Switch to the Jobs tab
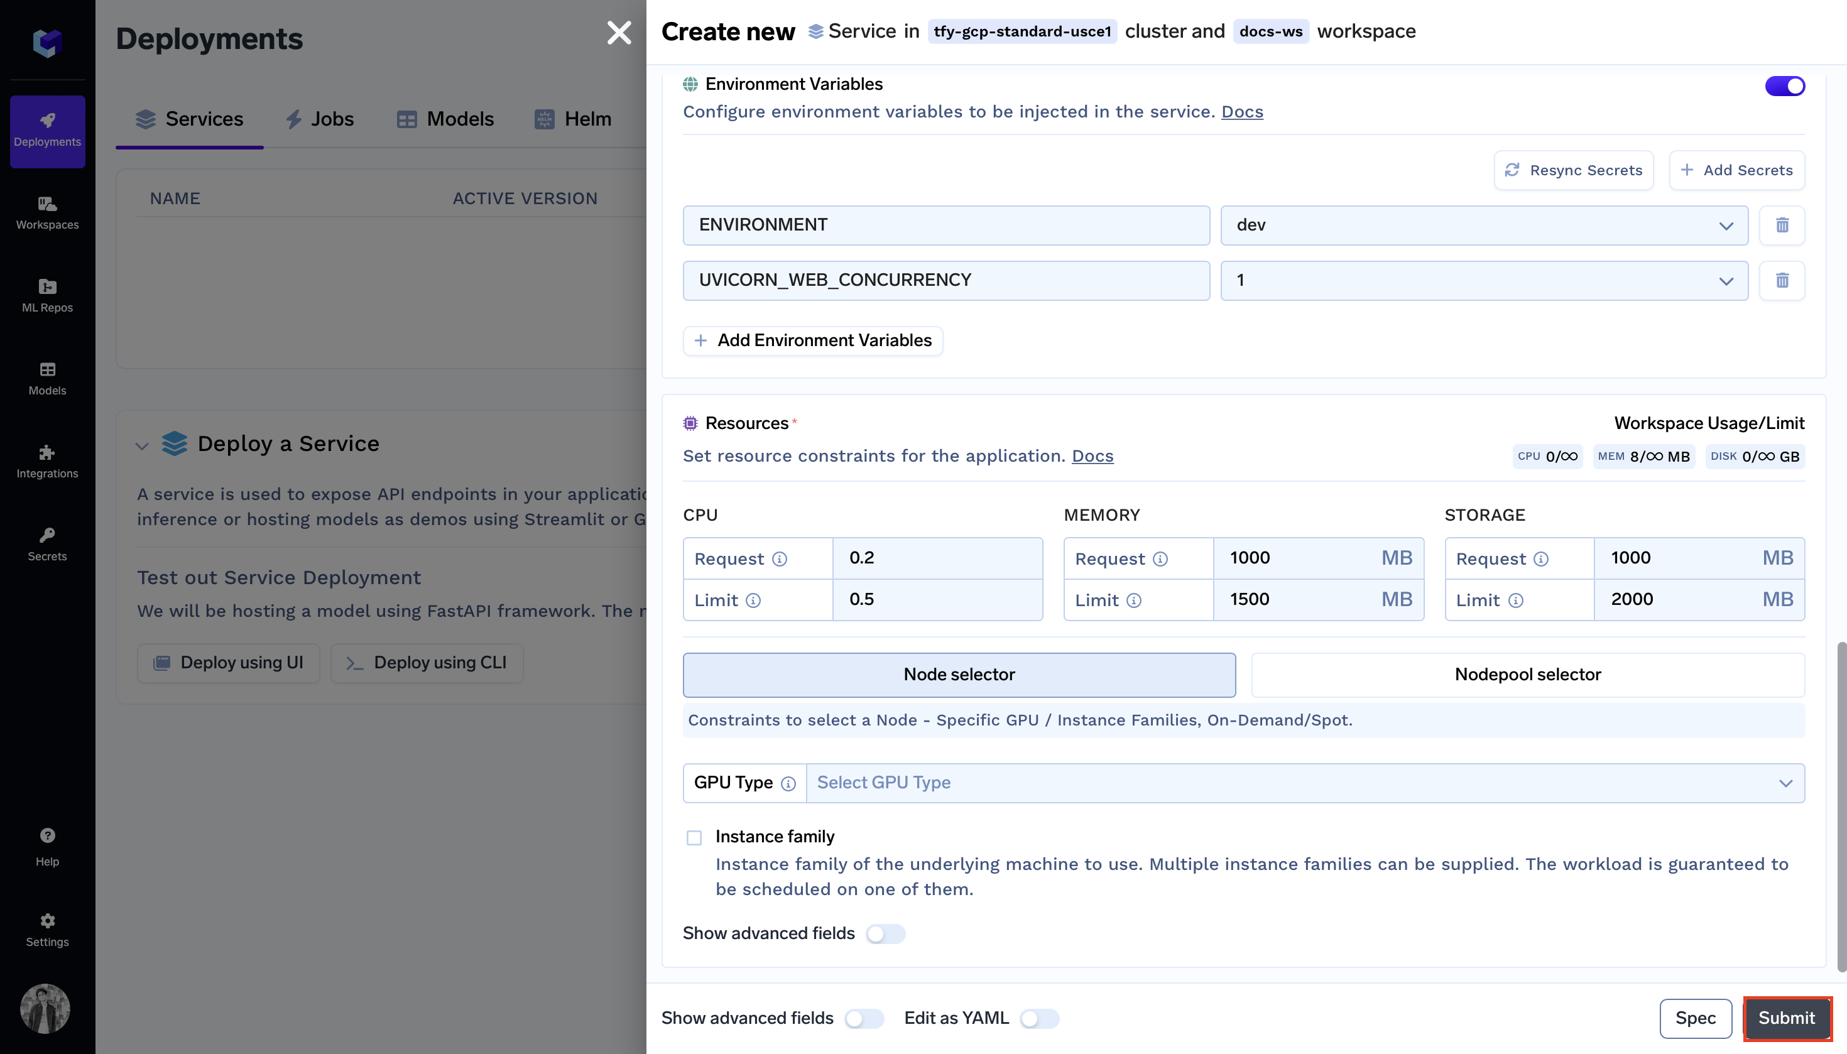 pos(319,119)
